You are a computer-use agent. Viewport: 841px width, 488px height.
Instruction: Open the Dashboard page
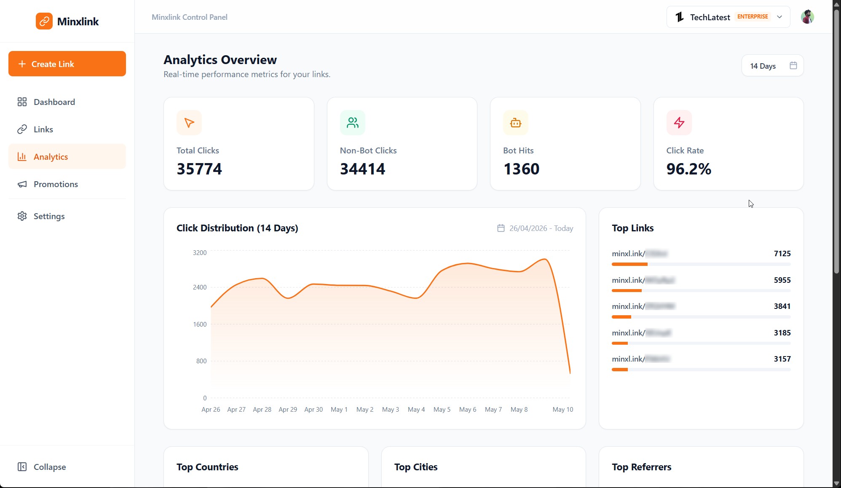(67, 102)
